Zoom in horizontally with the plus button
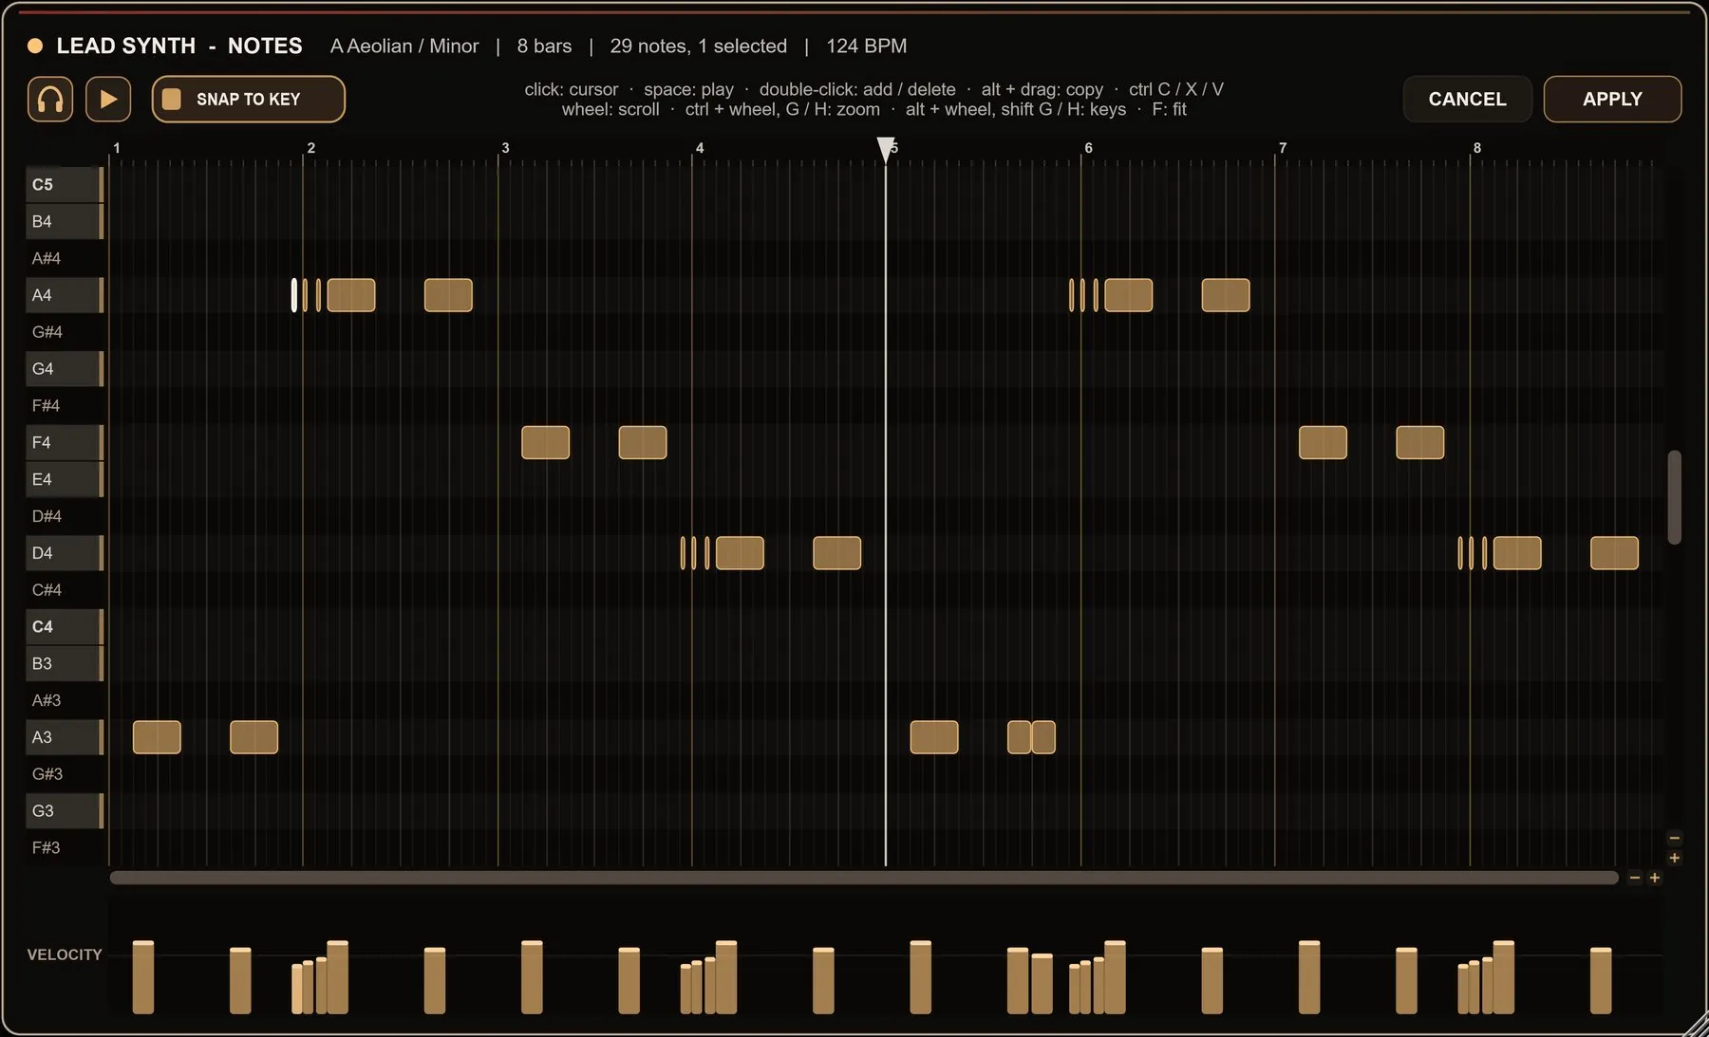This screenshot has height=1037, width=1709. pyautogui.click(x=1655, y=878)
